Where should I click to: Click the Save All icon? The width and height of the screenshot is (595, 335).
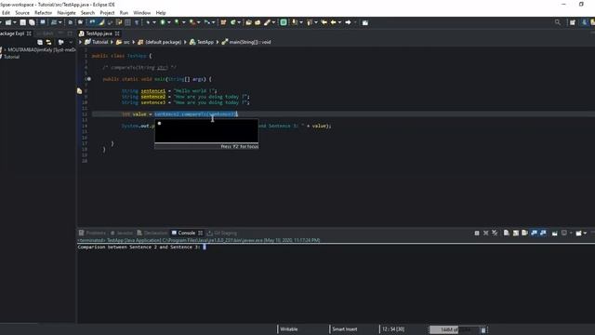click(x=32, y=22)
